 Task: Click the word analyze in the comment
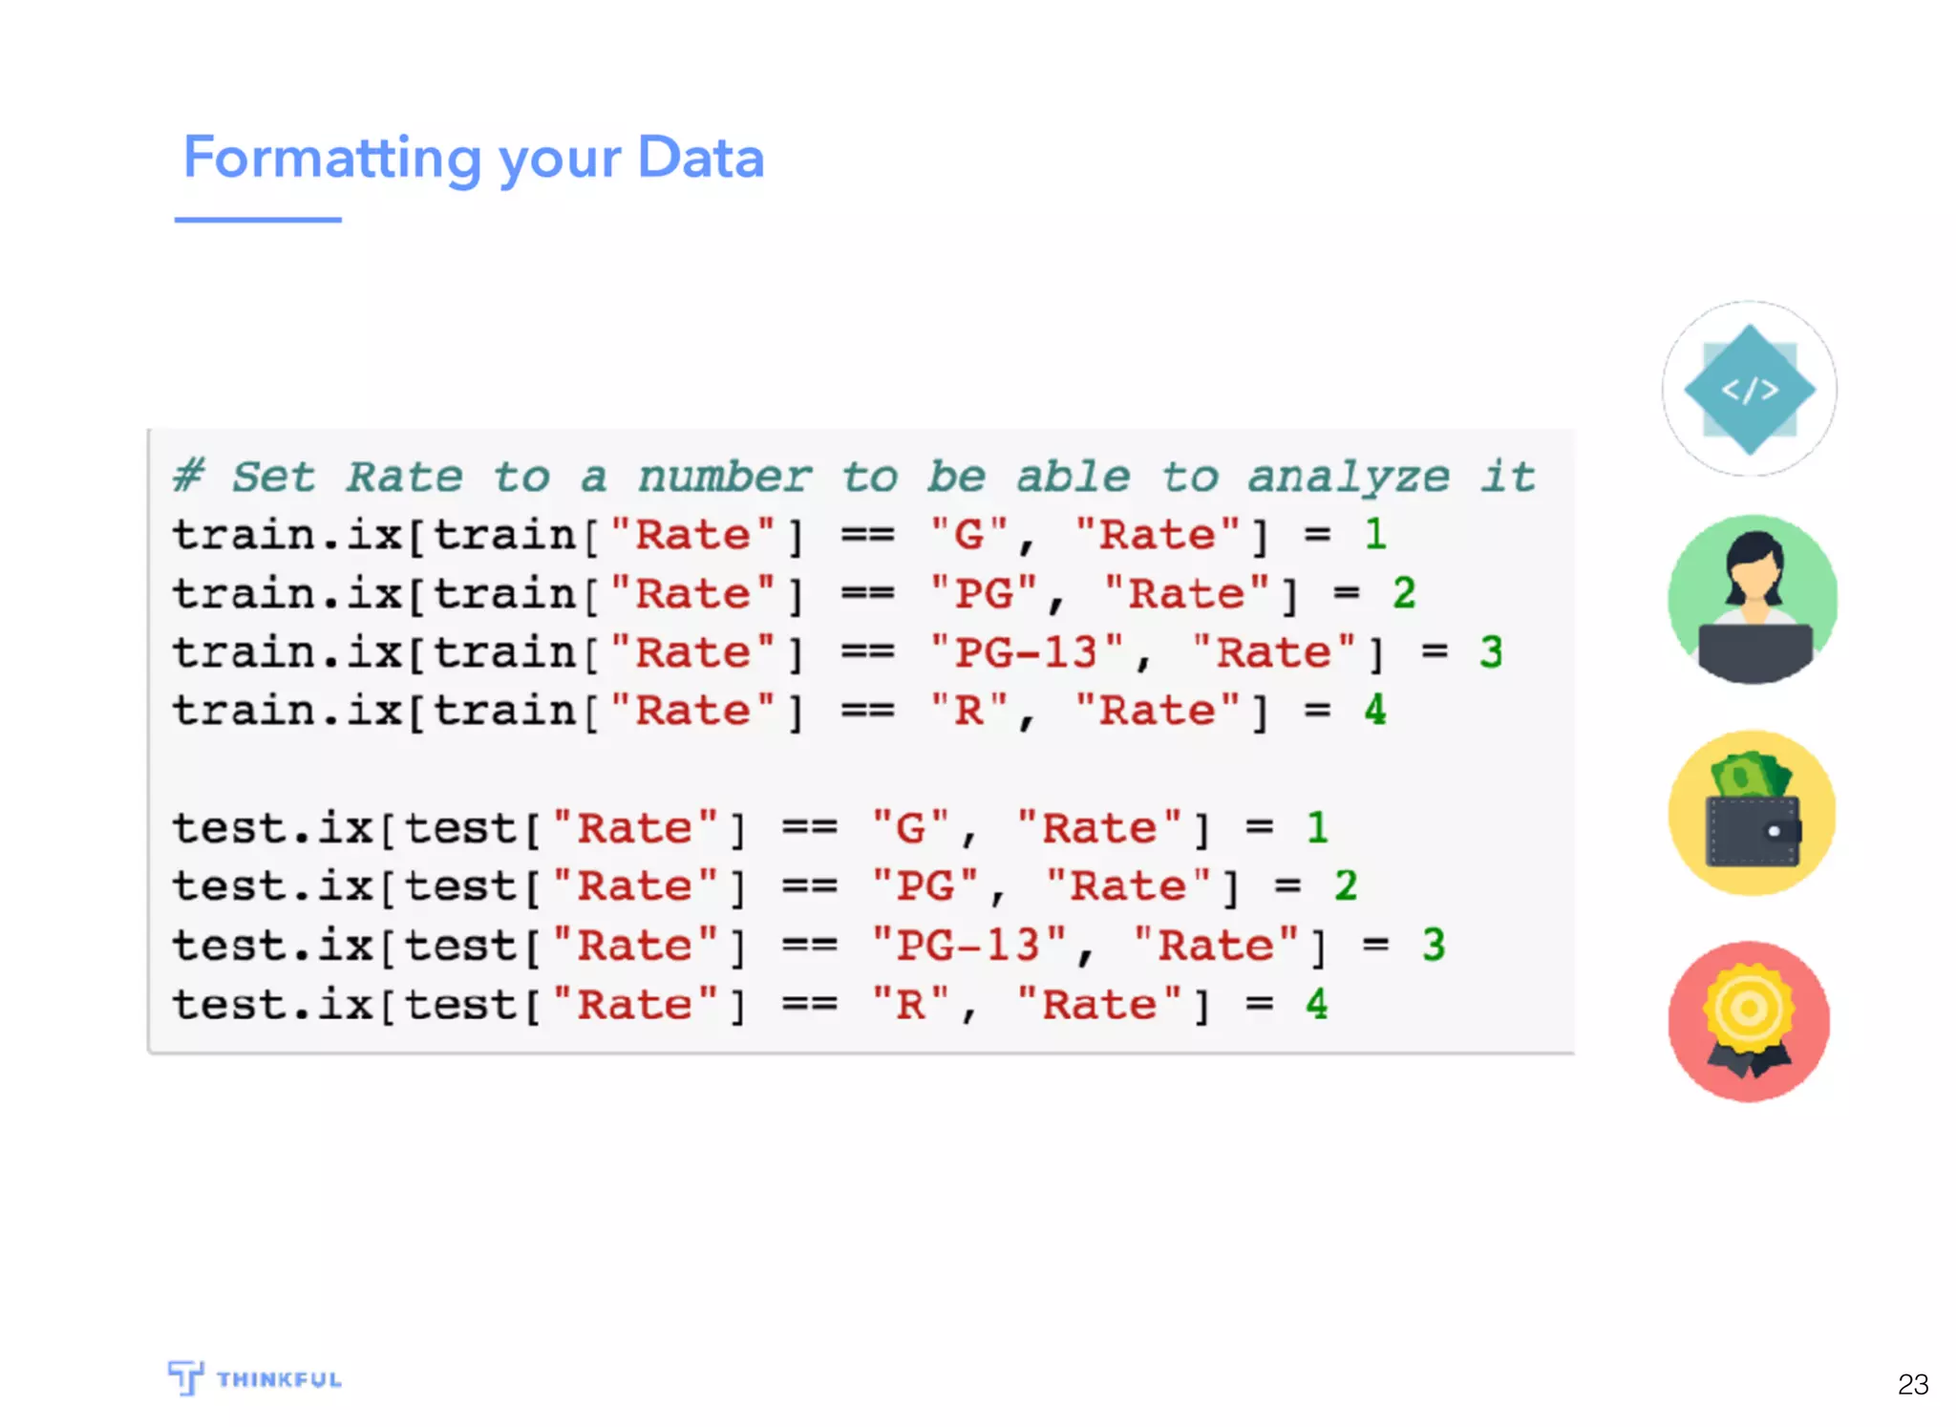[1348, 477]
